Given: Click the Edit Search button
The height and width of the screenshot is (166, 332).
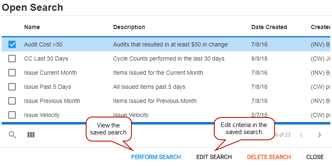Looking at the screenshot, I should (x=214, y=157).
